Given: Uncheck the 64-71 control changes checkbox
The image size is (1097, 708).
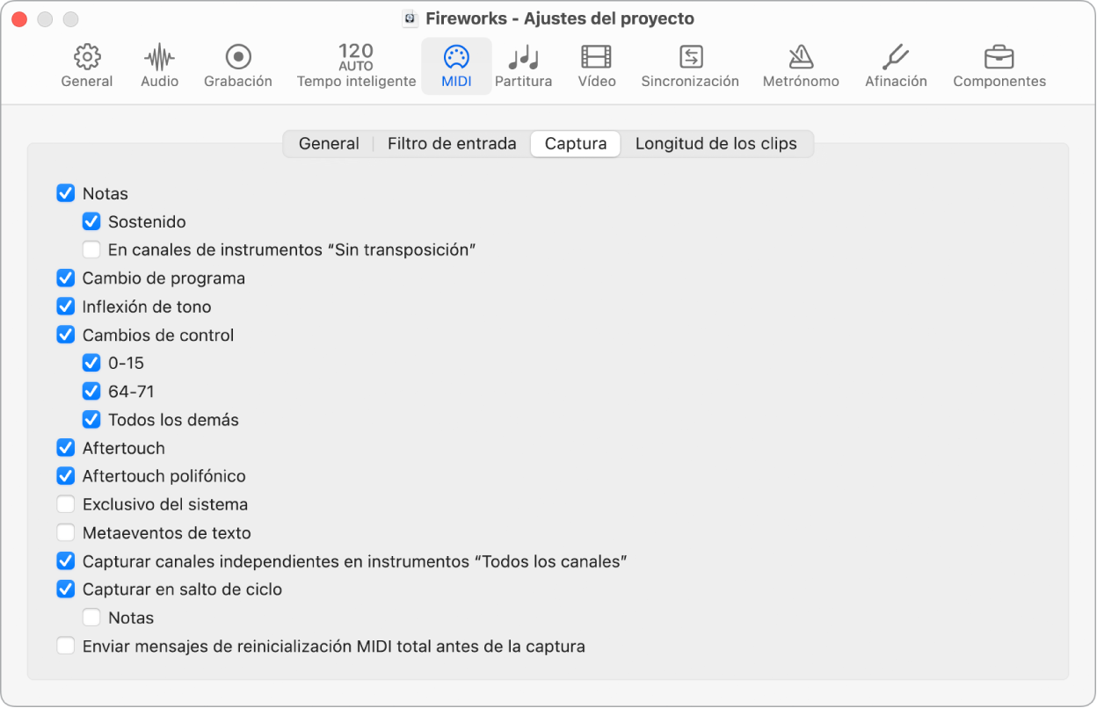Looking at the screenshot, I should (91, 391).
